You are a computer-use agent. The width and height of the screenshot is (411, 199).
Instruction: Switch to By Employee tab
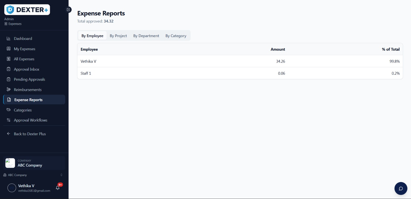coord(92,36)
